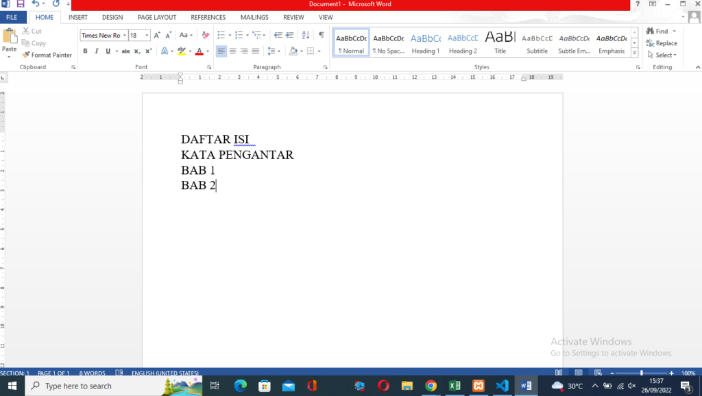Click the Grow Font icon

157,35
